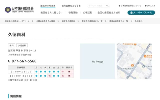Viewport: 160px width, 100px height.
Task: Click the phone icon beside 077-567-5566
Action: 9,61
